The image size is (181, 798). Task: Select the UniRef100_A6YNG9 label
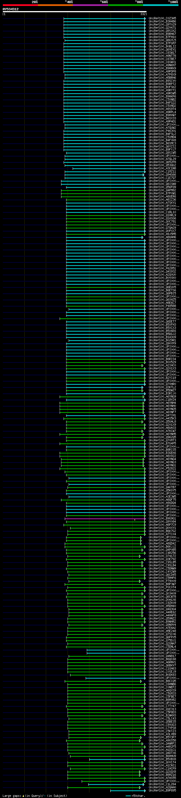(163, 396)
